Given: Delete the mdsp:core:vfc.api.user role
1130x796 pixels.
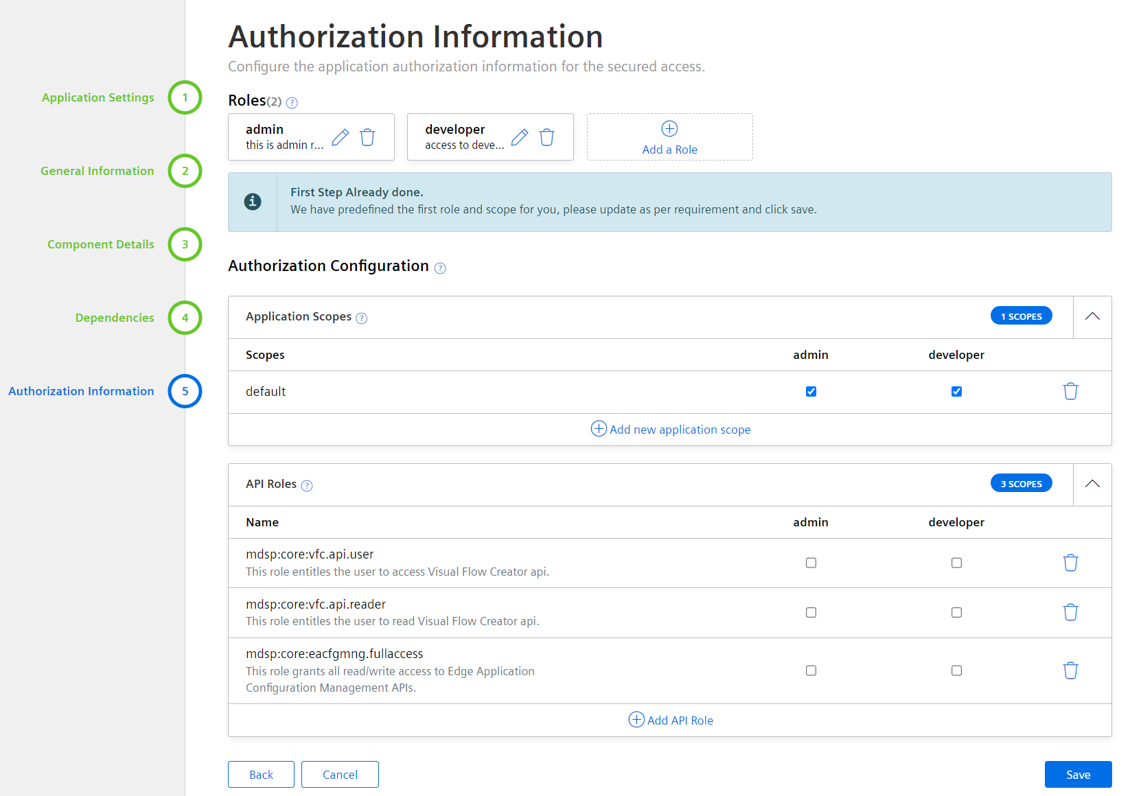Looking at the screenshot, I should click(x=1070, y=563).
